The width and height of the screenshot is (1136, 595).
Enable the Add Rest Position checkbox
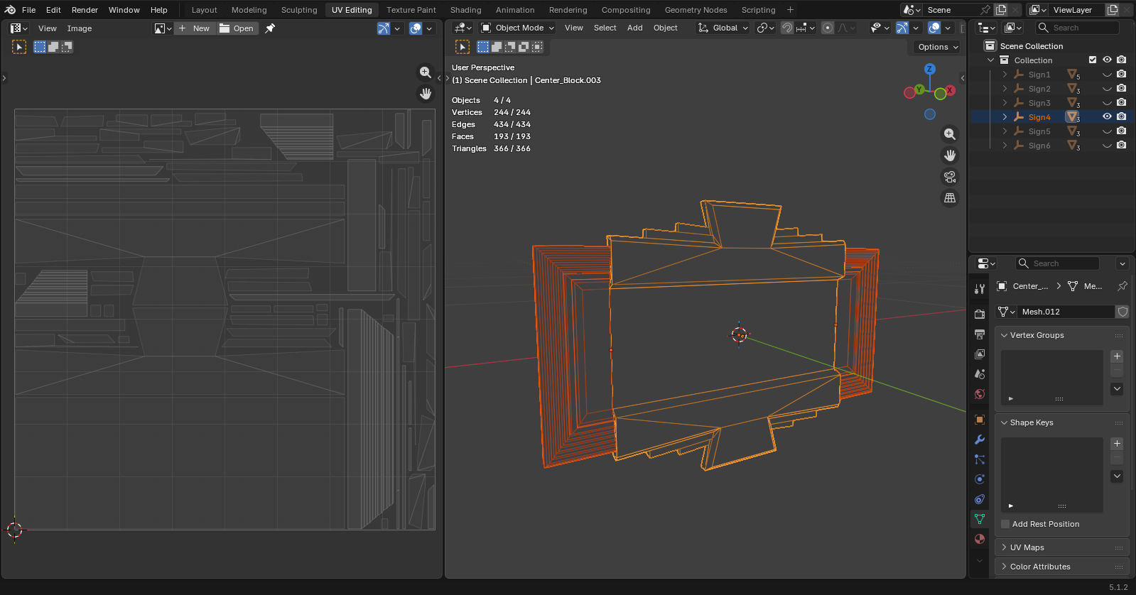point(1005,524)
